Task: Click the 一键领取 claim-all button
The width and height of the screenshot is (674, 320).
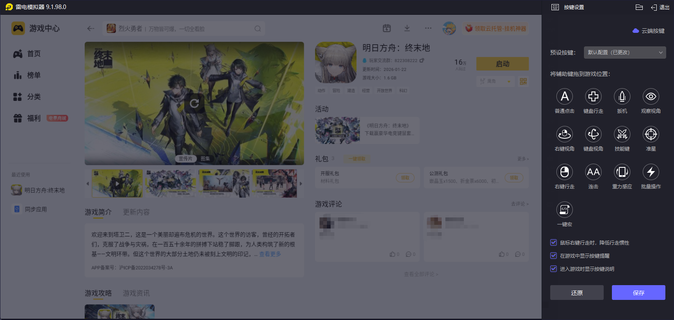Action: click(357, 159)
